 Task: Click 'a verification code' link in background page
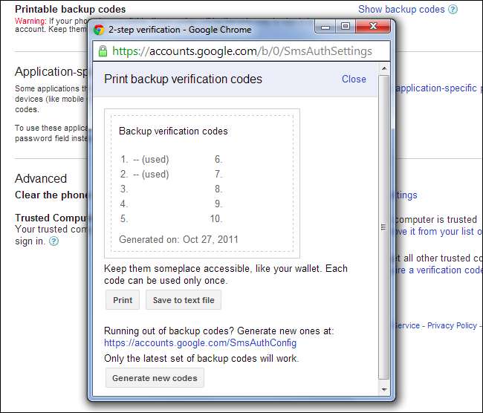coord(446,270)
